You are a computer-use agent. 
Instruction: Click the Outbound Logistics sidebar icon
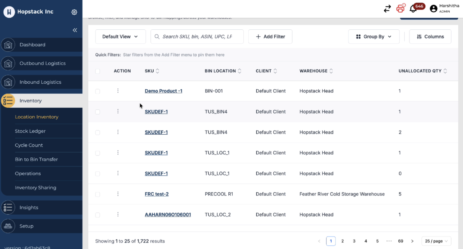(8, 63)
